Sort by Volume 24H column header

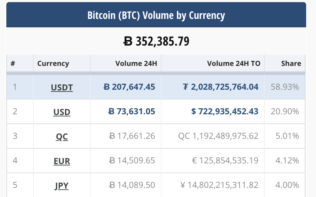coord(135,63)
